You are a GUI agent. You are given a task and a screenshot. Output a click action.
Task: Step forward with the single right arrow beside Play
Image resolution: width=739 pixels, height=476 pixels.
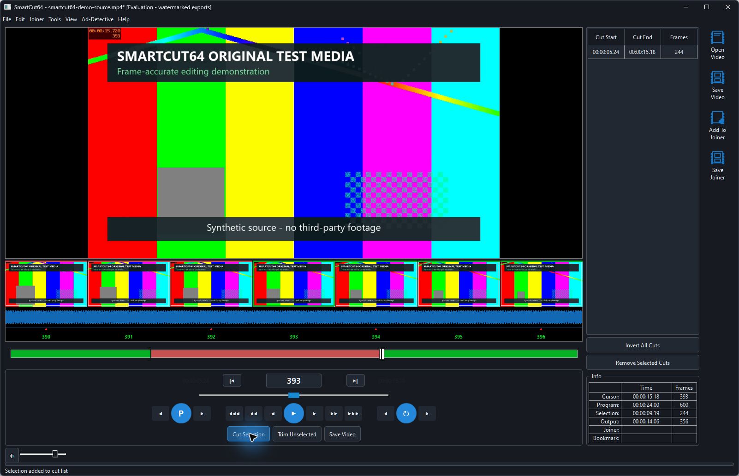(315, 414)
